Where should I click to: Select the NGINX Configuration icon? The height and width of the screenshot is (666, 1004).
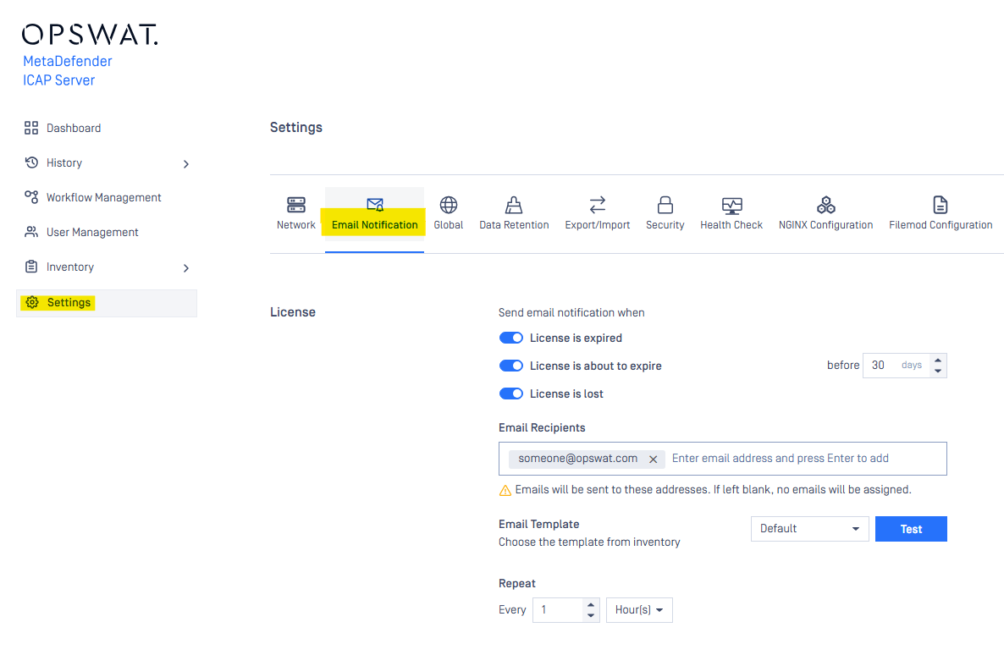point(825,205)
